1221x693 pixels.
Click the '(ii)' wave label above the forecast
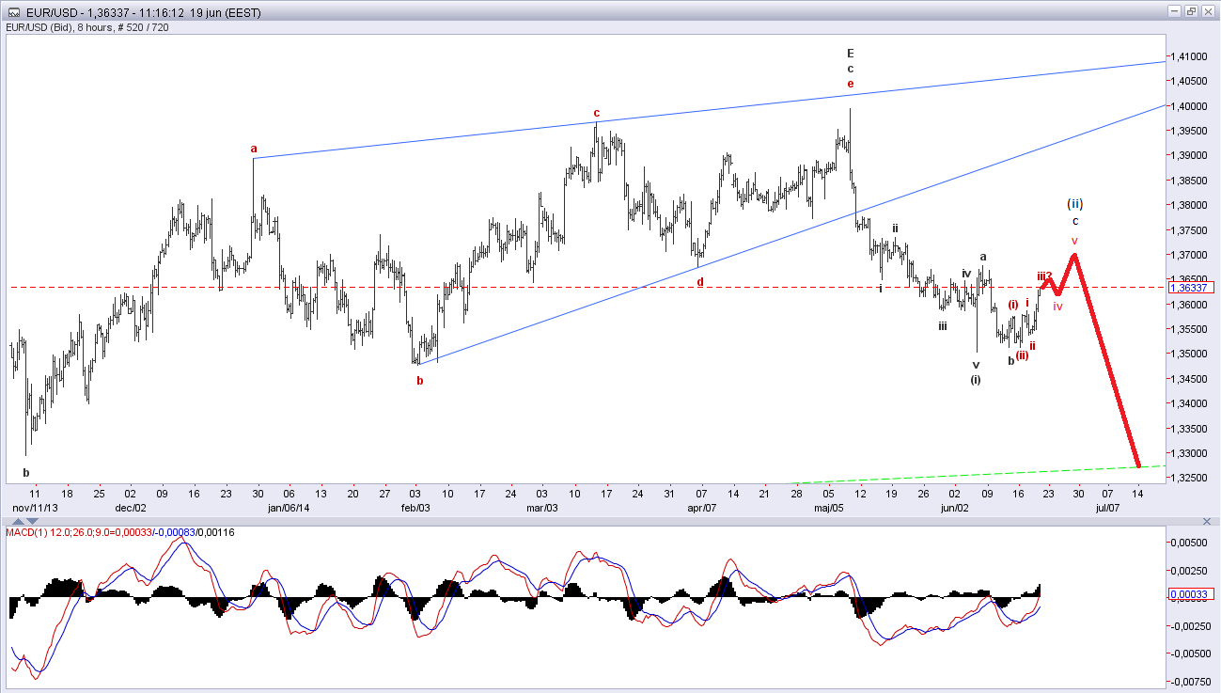[1075, 203]
